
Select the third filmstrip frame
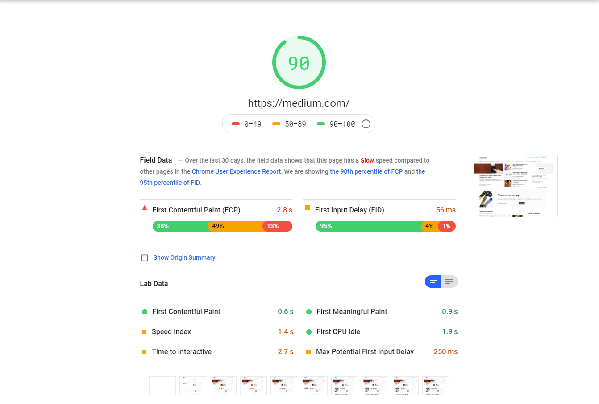223,386
